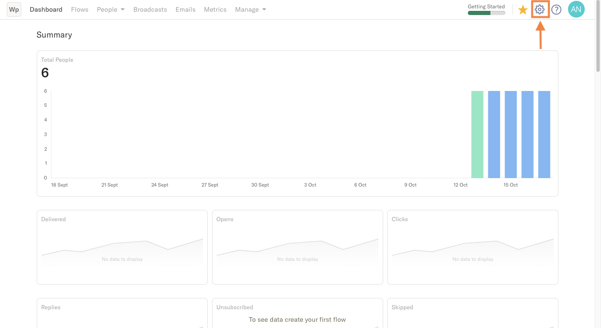Click the Getting Started progress bar
Image resolution: width=601 pixels, height=328 pixels.
pyautogui.click(x=487, y=13)
